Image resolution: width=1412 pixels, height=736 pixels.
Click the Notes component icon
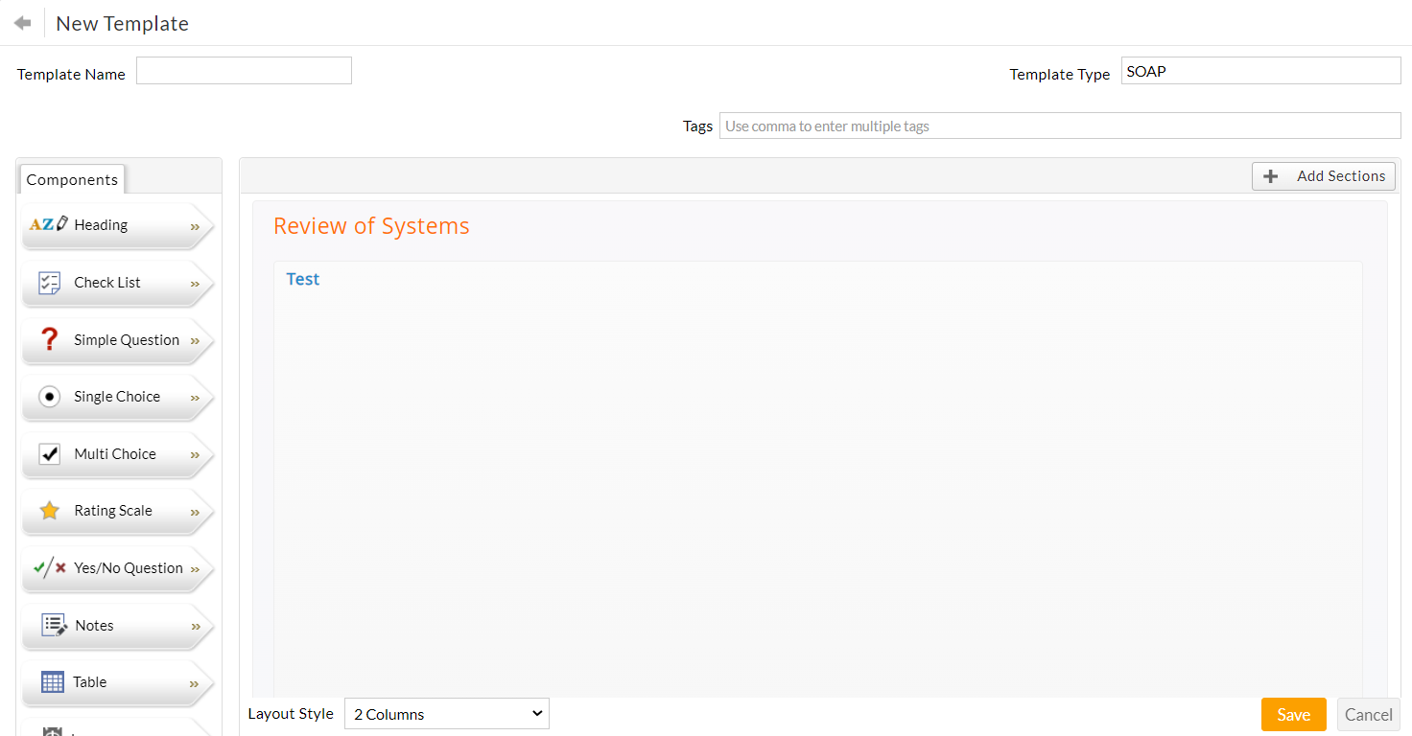(54, 625)
